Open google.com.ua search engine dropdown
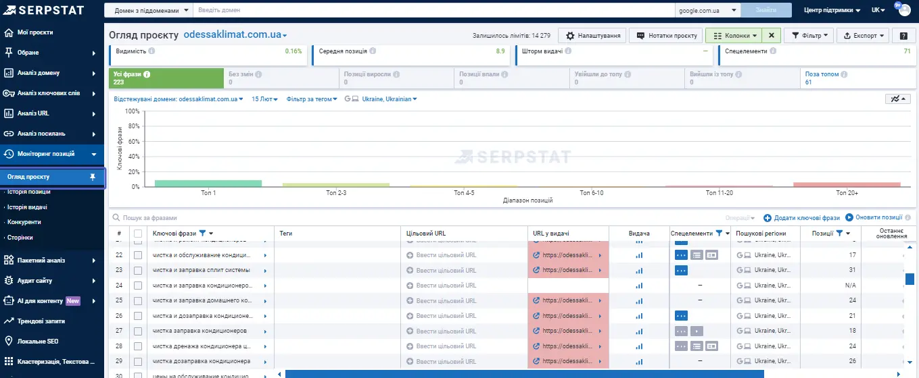The width and height of the screenshot is (919, 378). (x=708, y=11)
